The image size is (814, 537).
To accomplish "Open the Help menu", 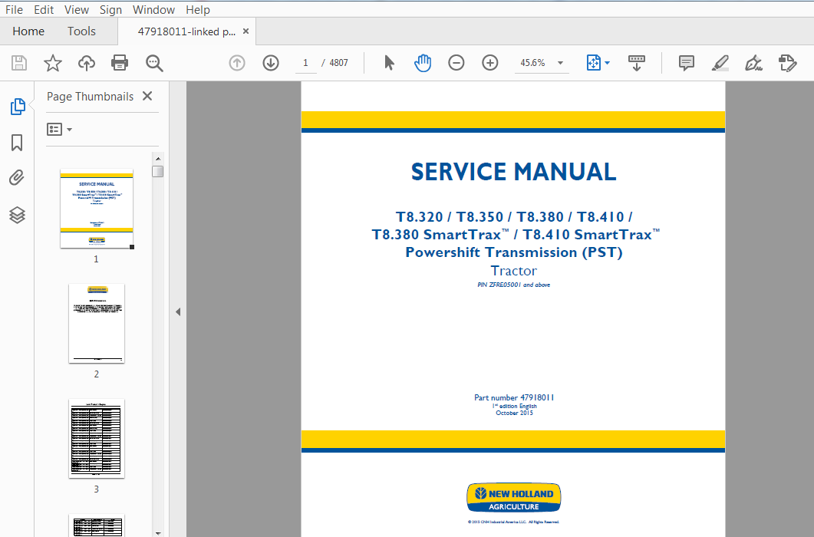I will [198, 10].
